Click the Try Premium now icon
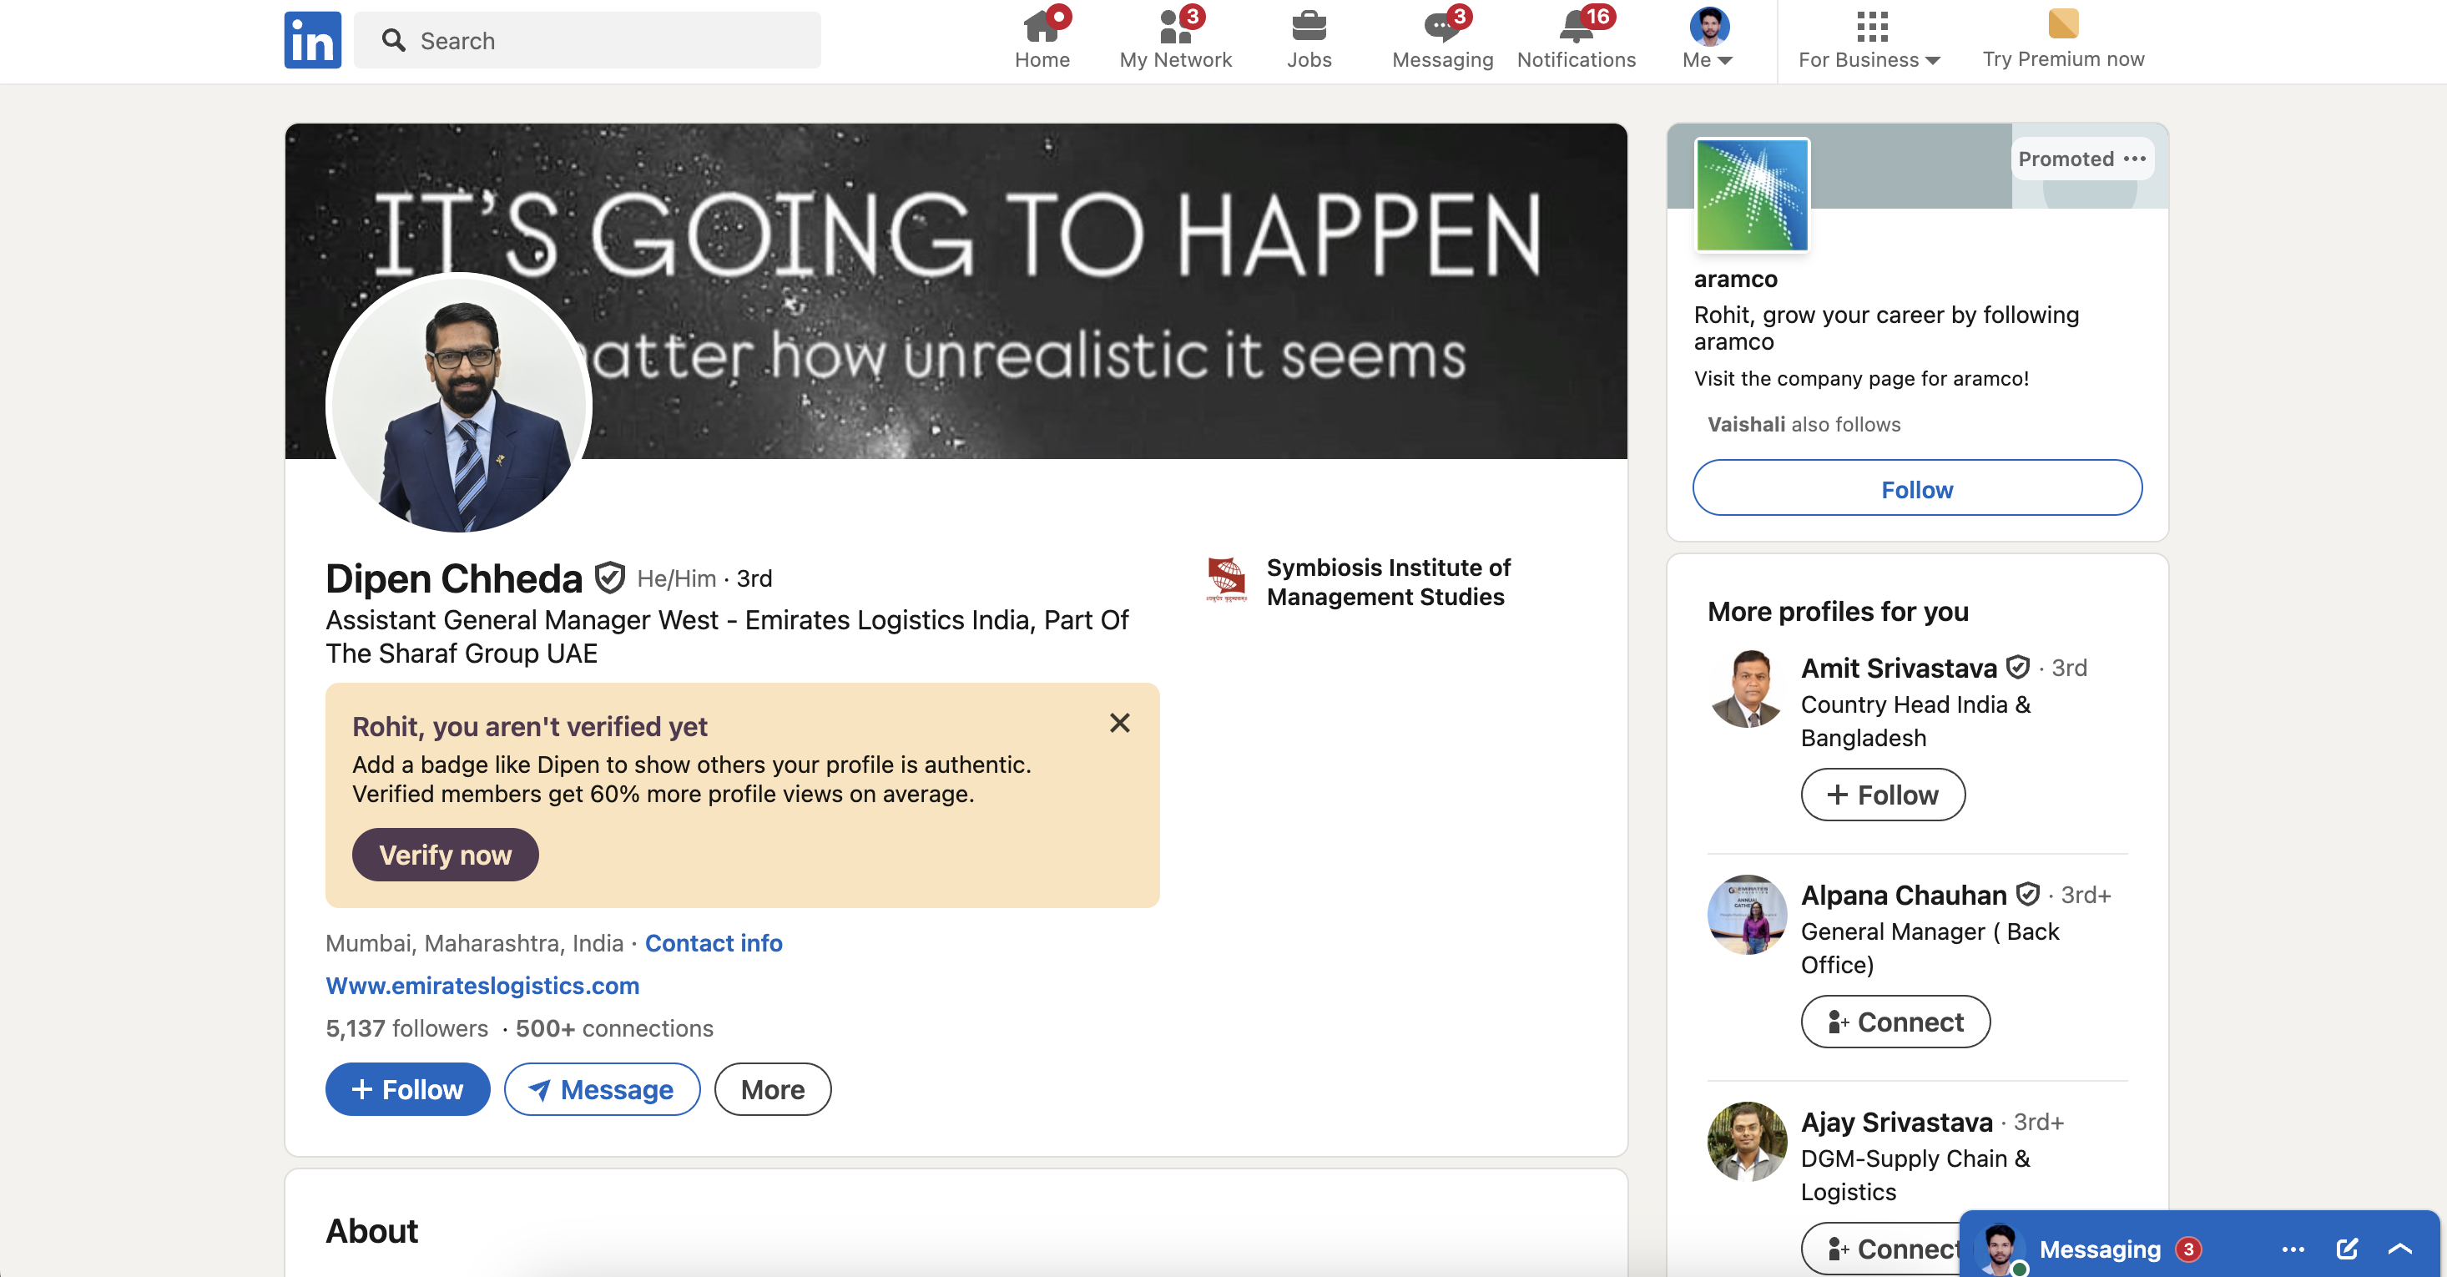Image resolution: width=2447 pixels, height=1277 pixels. (2062, 25)
